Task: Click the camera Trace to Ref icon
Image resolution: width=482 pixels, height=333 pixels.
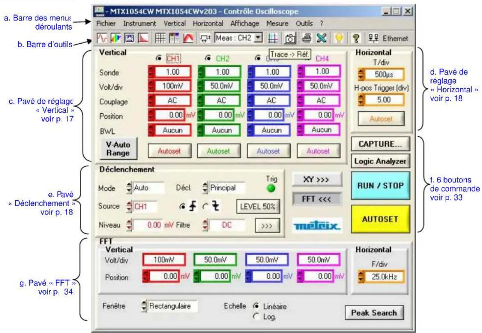Action: tap(290, 38)
